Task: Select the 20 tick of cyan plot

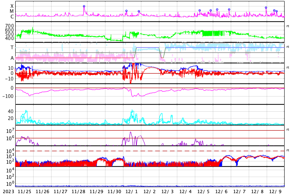Action: point(11,118)
